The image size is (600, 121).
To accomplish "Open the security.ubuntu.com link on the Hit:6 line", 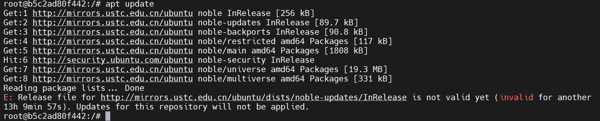I will pyautogui.click(x=112, y=60).
